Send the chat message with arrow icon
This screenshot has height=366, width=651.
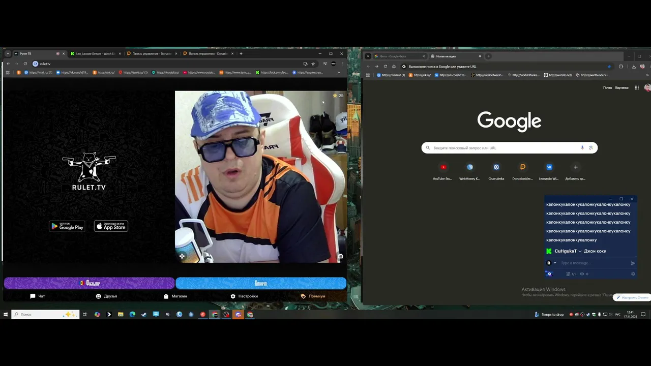[633, 263]
